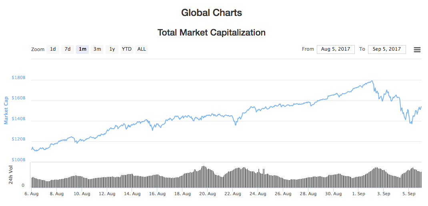The width and height of the screenshot is (428, 206).
Task: Select the 3m zoom range
Action: (x=97, y=49)
